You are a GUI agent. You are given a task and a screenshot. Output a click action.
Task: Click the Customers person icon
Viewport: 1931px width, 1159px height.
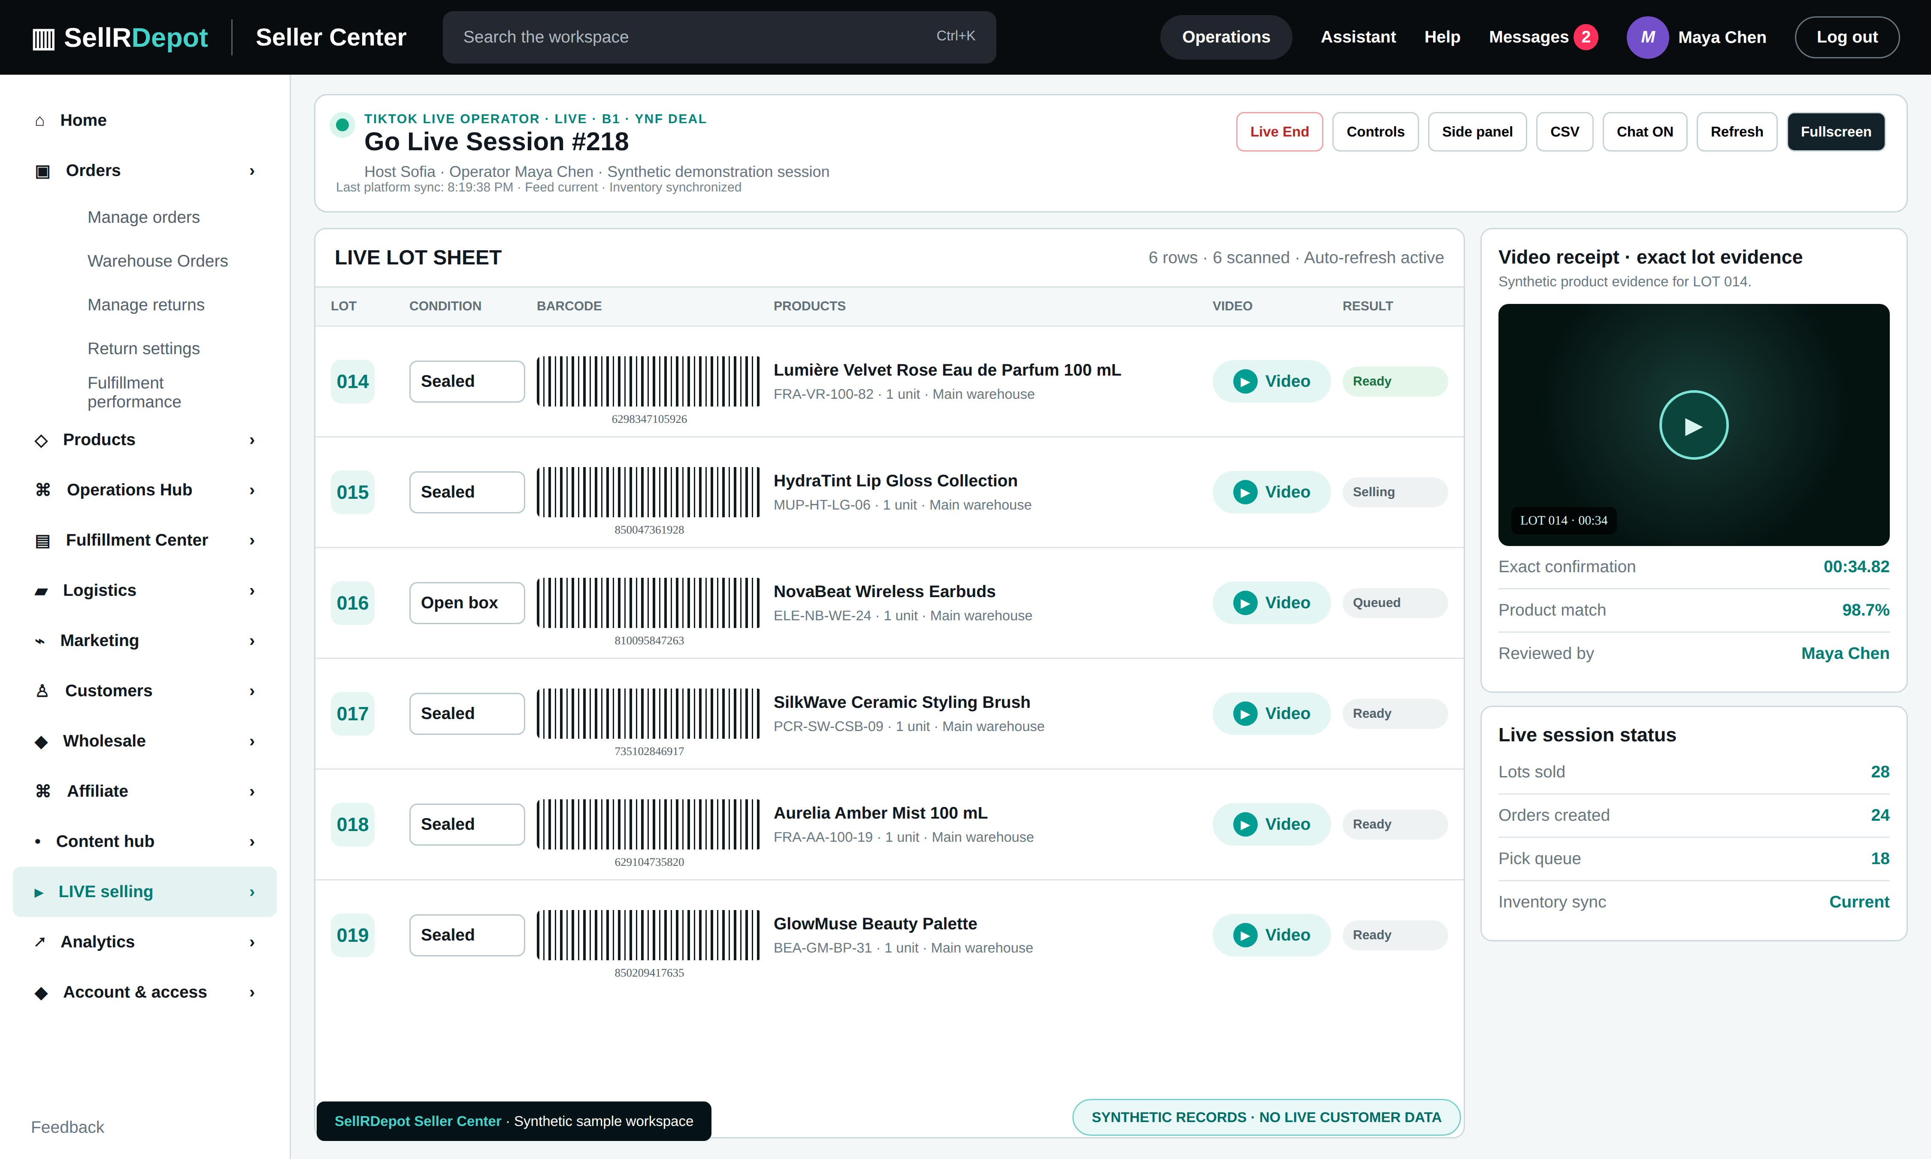[x=42, y=691]
